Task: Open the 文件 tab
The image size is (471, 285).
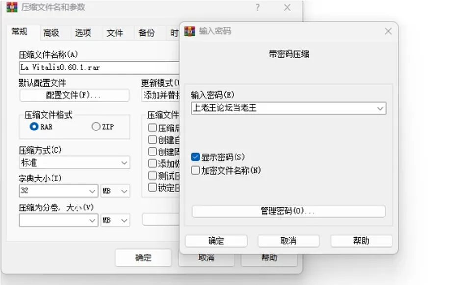Action: click(115, 33)
